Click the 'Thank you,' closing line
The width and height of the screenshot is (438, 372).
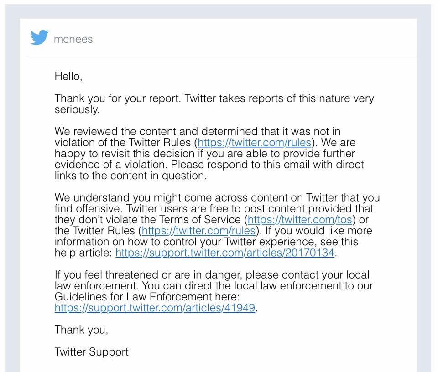(x=81, y=330)
